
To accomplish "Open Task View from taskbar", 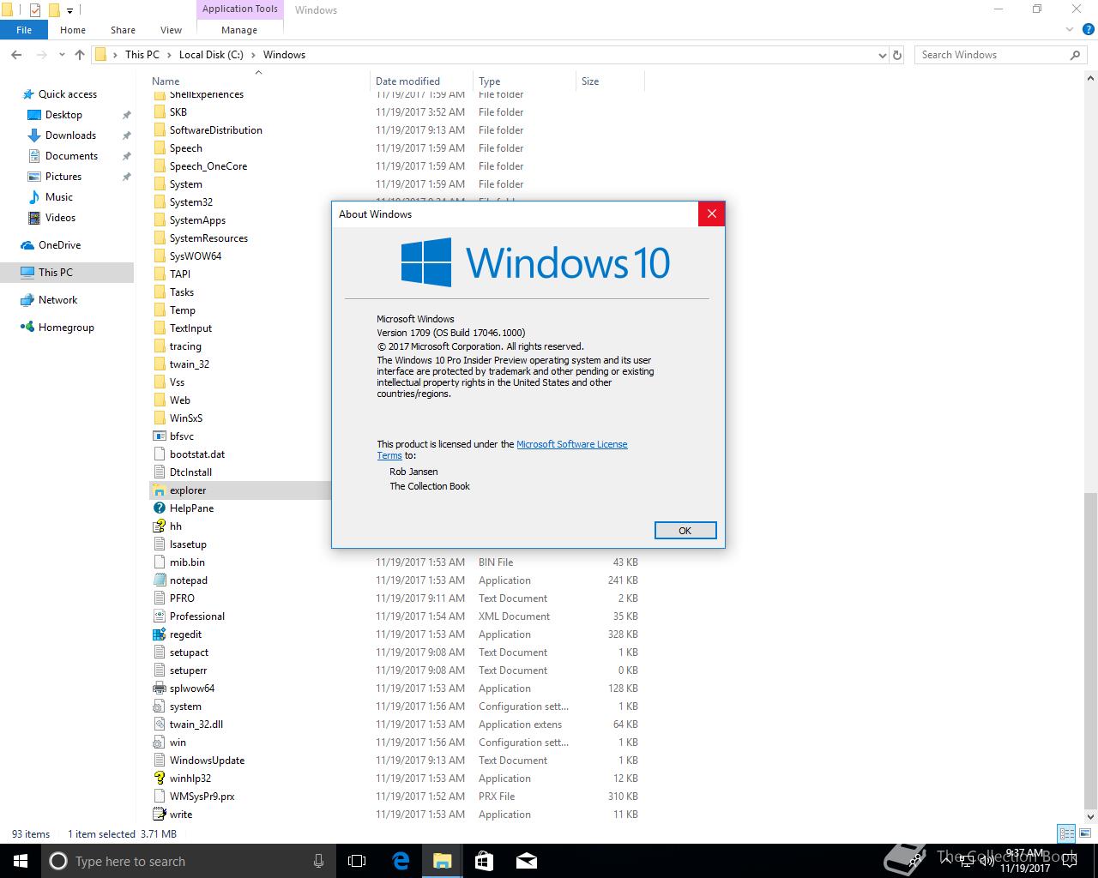I will (357, 861).
